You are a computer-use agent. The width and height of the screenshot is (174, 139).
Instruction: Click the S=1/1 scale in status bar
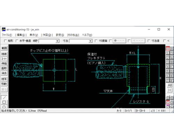128,111
